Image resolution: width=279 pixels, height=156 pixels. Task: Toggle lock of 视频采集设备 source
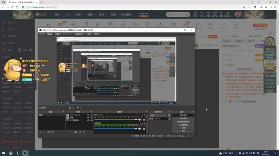pyautogui.click(x=92, y=115)
